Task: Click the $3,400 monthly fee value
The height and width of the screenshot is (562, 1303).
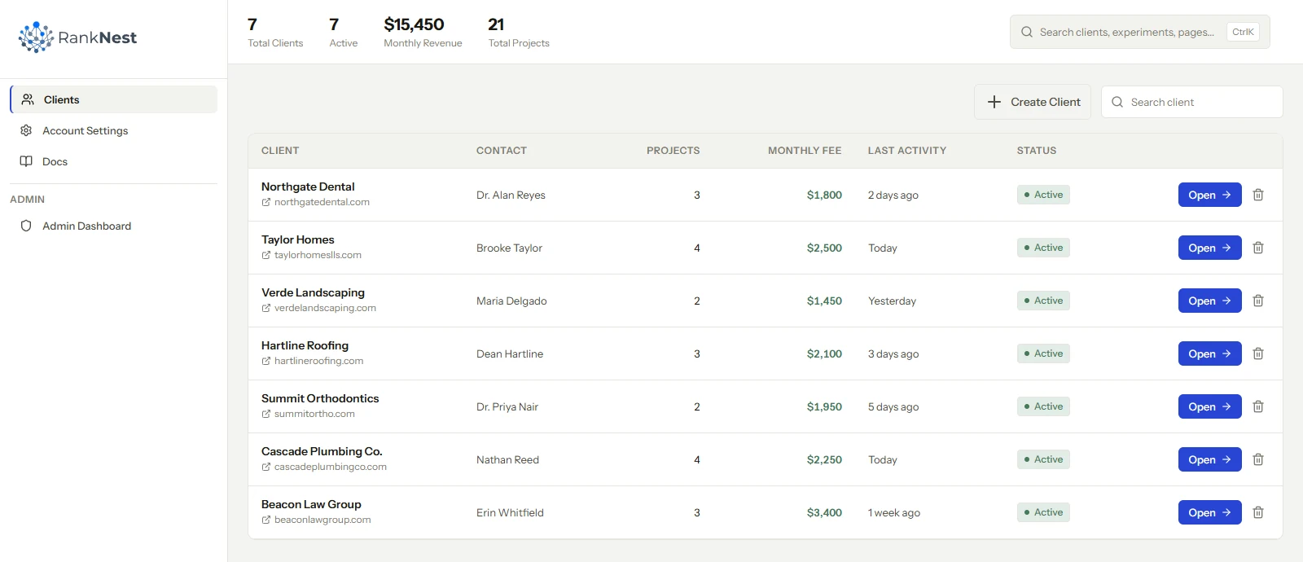Action: 824,512
